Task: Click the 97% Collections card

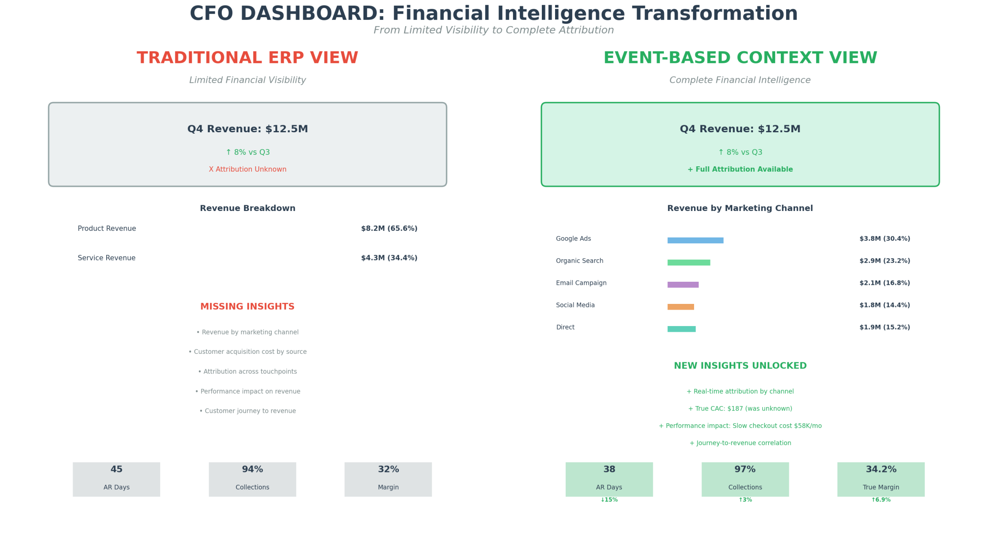Action: click(745, 479)
